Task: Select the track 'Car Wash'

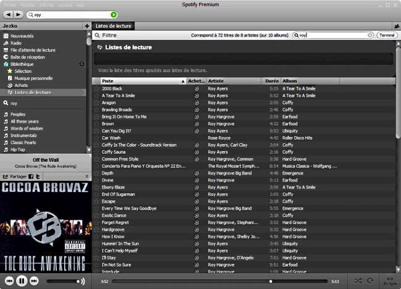Action: coord(111,138)
